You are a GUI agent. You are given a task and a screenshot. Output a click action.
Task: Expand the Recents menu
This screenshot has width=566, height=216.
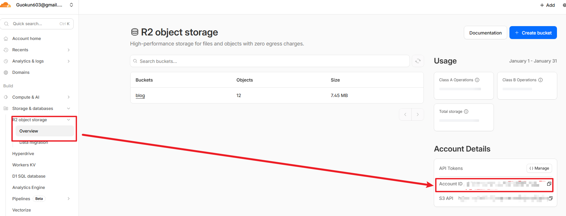coord(69,50)
